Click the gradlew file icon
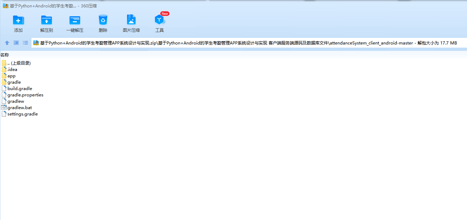467x220 pixels. click(x=4, y=101)
